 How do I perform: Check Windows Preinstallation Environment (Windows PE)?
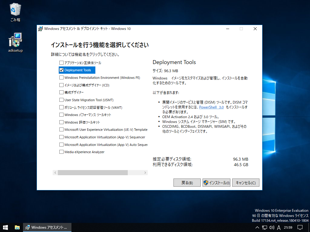(x=61, y=78)
